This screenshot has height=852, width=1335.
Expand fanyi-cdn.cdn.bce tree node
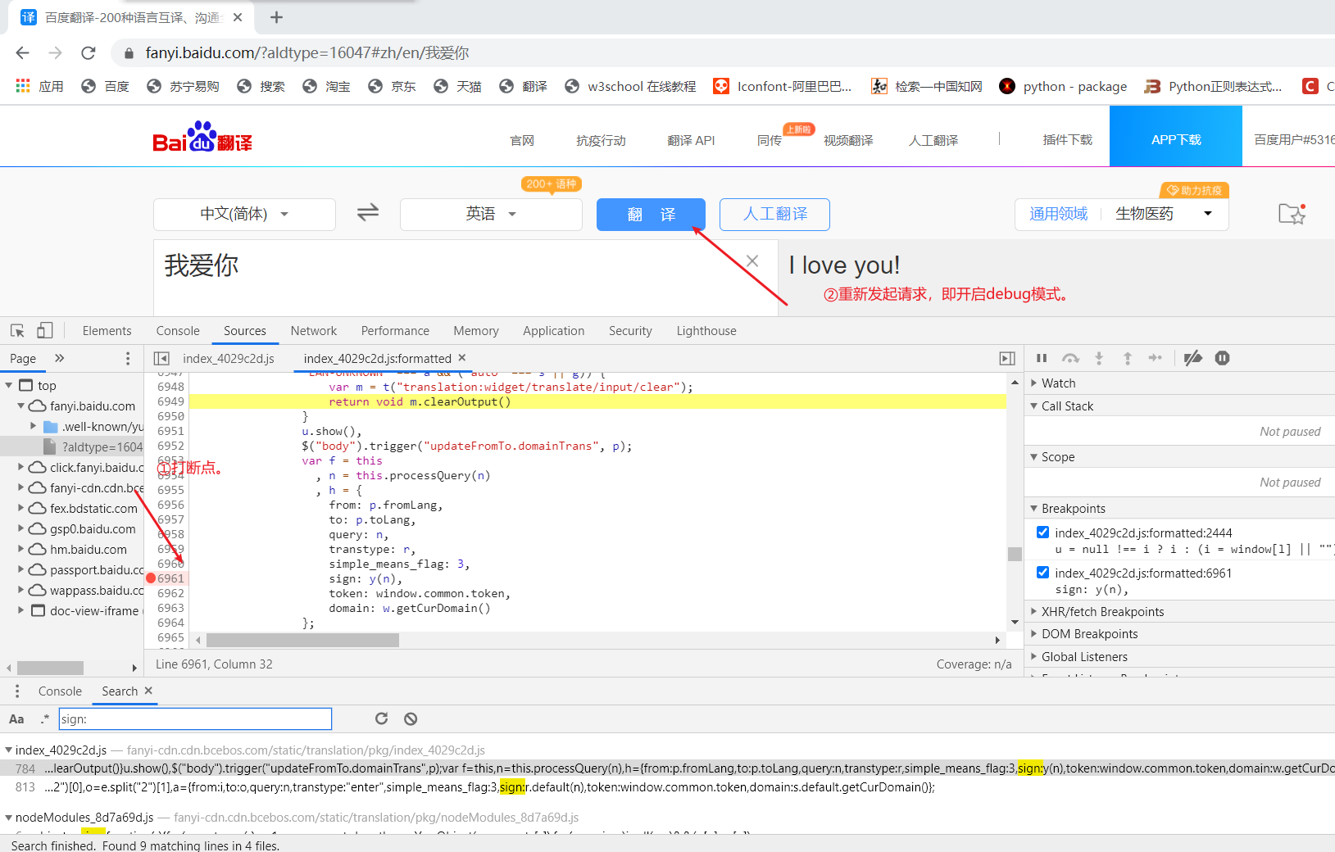tap(20, 487)
